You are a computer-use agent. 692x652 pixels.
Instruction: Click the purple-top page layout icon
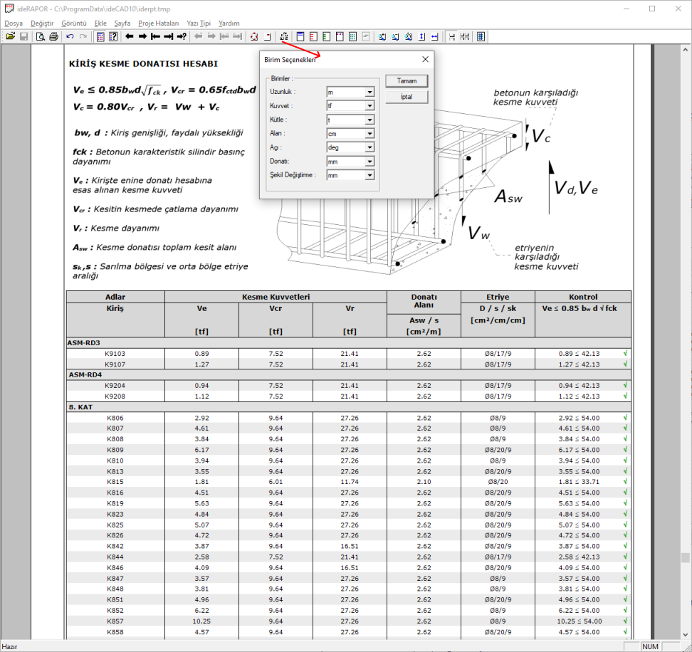(340, 36)
